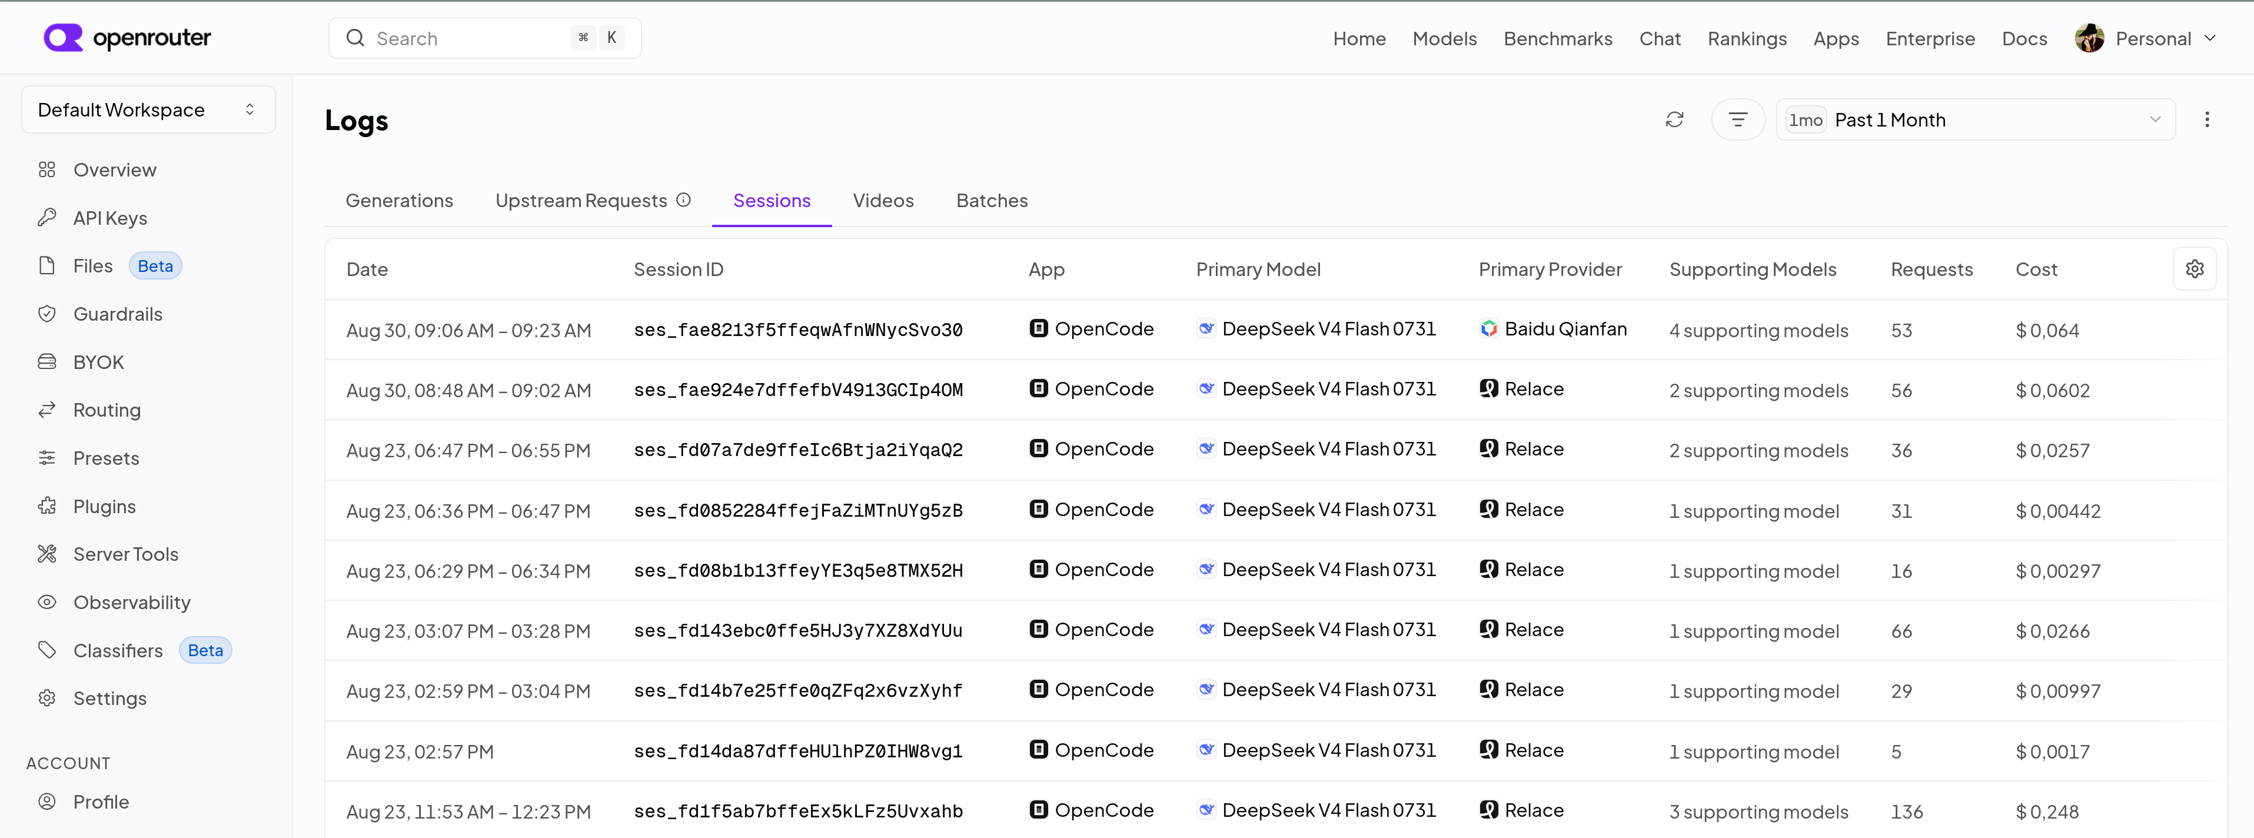This screenshot has width=2254, height=838.
Task: Click the Date column header
Action: [x=367, y=270]
